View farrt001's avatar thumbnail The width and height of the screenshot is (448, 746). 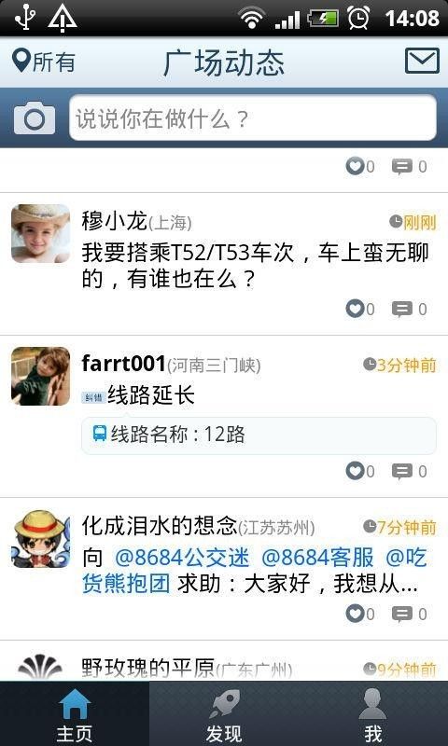click(40, 377)
